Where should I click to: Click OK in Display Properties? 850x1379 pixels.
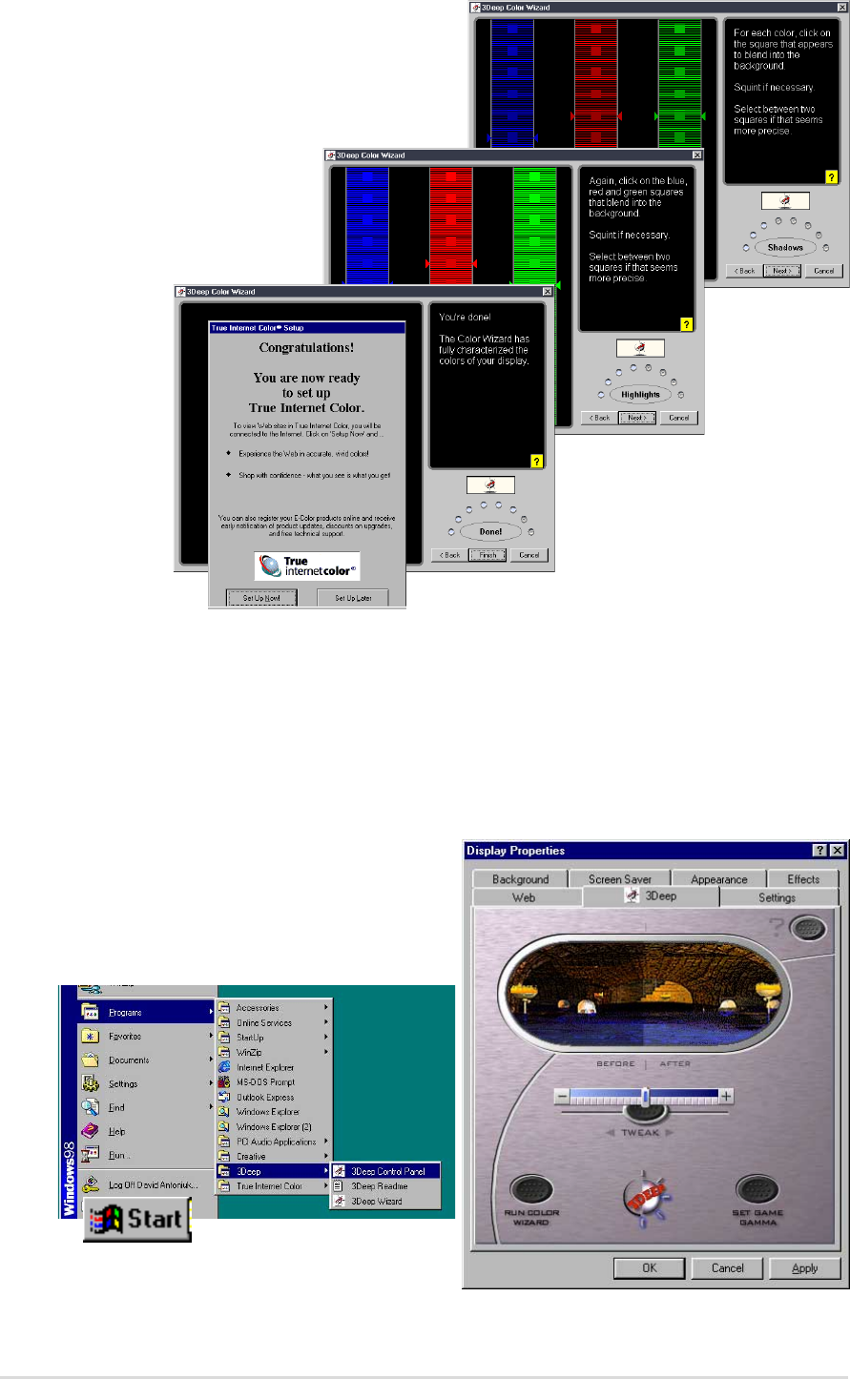(x=649, y=1267)
